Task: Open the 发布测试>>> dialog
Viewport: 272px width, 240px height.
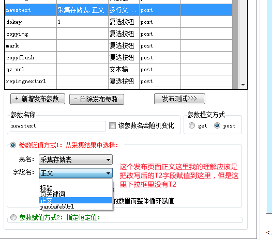Action: tap(179, 99)
